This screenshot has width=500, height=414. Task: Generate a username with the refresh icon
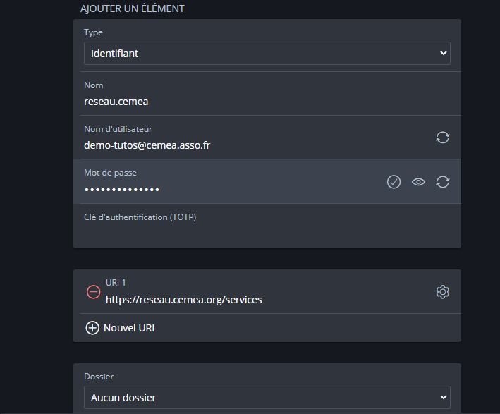[442, 138]
